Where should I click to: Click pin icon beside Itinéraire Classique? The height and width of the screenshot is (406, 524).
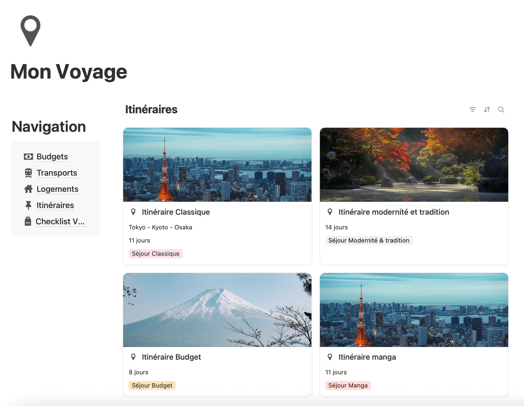coord(133,212)
